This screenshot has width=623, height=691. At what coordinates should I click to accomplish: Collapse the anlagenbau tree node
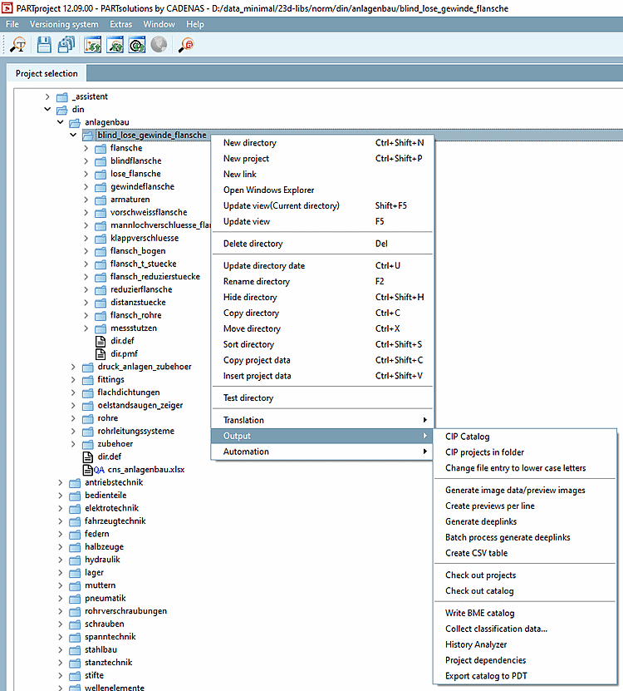point(61,122)
